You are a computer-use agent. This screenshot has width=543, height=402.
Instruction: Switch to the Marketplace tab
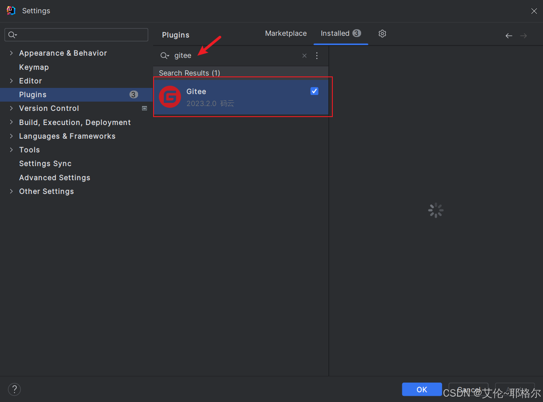point(286,34)
